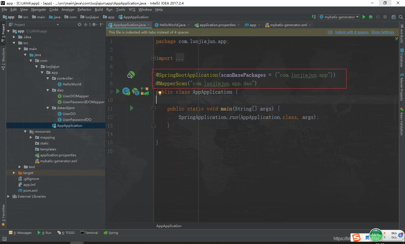Image resolution: width=405 pixels, height=244 pixels.
Task: Open the 6: TODO tool window
Action: click(66, 233)
